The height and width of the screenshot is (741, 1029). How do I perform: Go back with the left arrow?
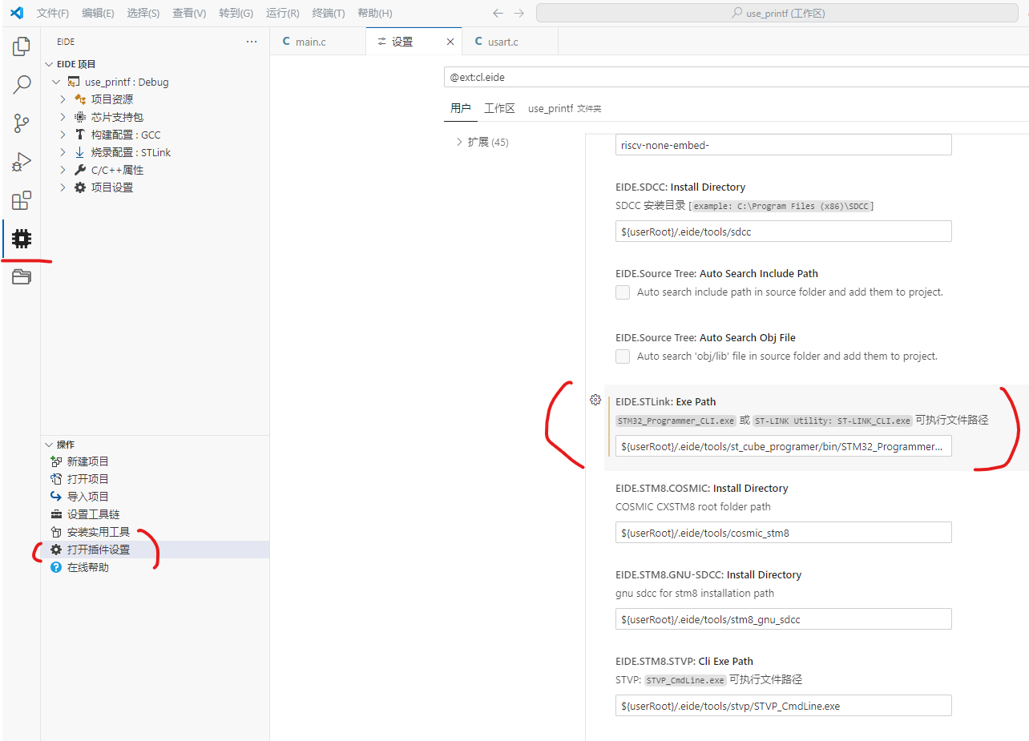click(x=498, y=13)
